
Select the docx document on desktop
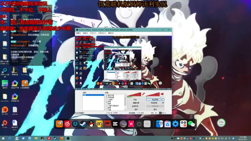[15, 125]
